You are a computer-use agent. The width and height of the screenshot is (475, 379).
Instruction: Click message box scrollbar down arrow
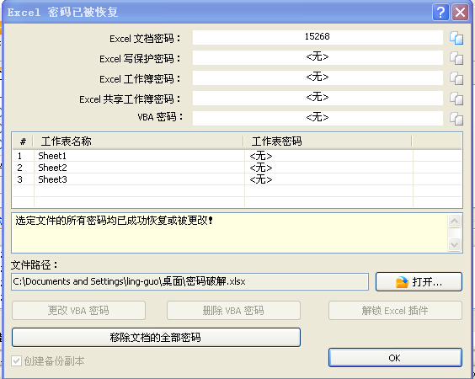455,244
